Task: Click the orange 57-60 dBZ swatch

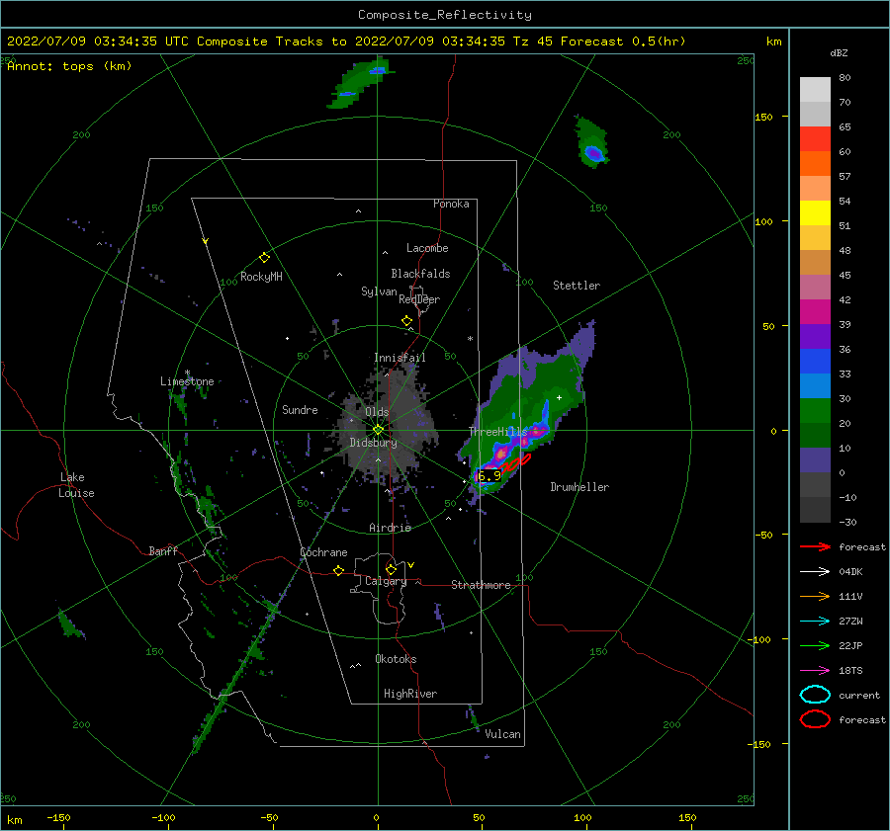Action: tap(815, 164)
